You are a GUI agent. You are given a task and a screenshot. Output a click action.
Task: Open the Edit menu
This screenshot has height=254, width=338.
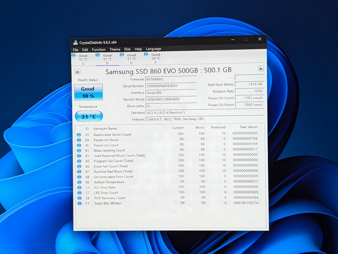point(85,50)
